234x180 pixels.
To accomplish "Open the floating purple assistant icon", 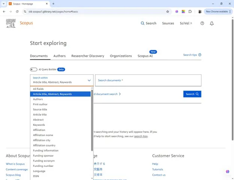I will pyautogui.click(x=227, y=171).
